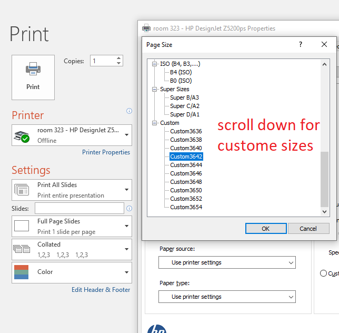339x333 pixels.
Task: Open Edit Header & Footer link
Action: point(101,290)
